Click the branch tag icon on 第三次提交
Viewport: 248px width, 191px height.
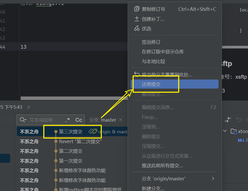click(x=93, y=131)
